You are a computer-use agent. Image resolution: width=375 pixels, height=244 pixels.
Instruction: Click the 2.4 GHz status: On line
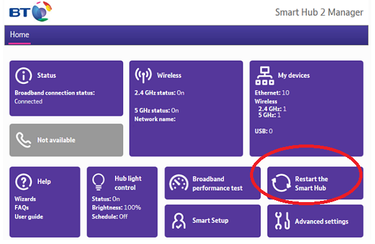coord(159,93)
